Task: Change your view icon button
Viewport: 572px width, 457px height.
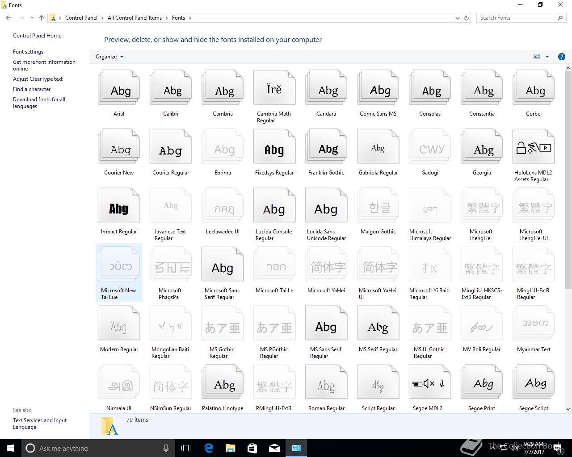Action: tap(537, 57)
